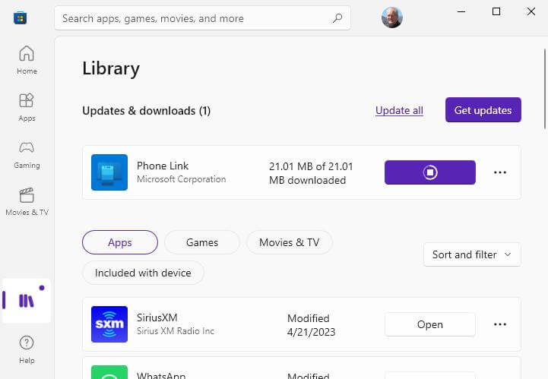548x379 pixels.
Task: Focus the search apps input field
Action: (202, 18)
